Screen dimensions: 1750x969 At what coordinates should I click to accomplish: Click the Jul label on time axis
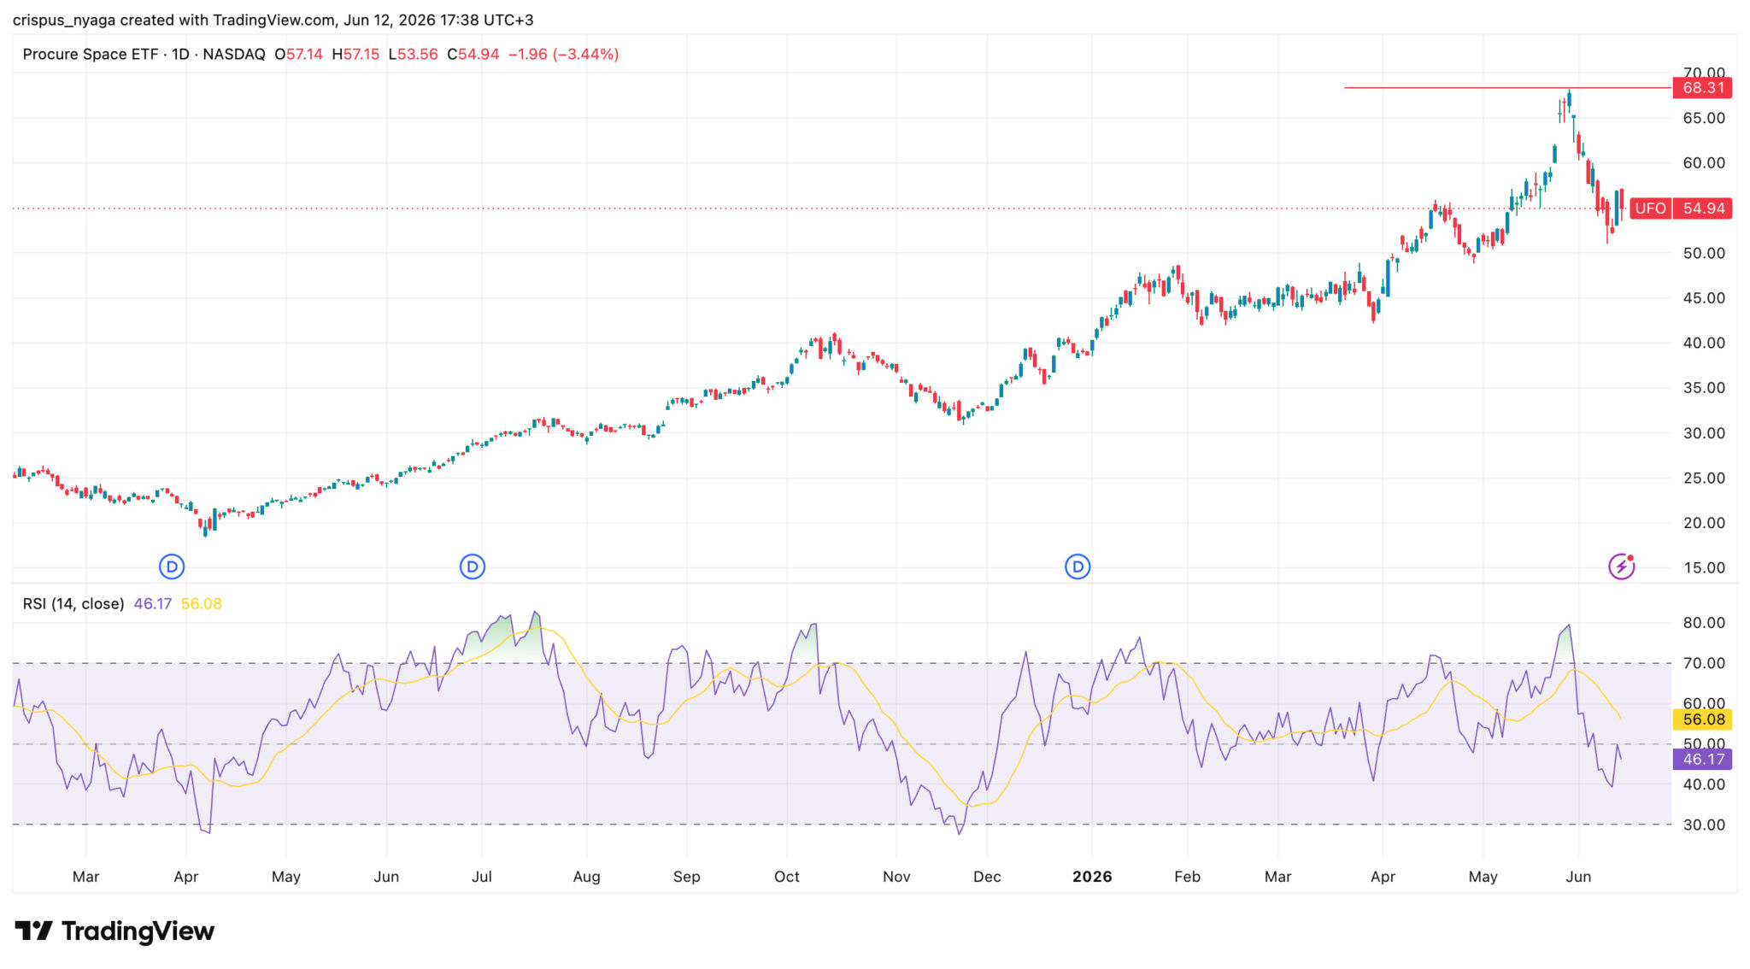[x=482, y=877]
